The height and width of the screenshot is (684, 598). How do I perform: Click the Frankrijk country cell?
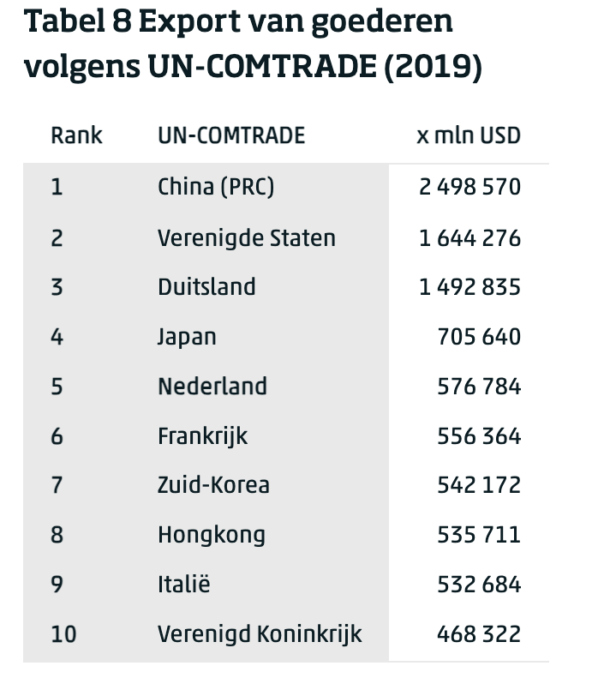click(203, 435)
